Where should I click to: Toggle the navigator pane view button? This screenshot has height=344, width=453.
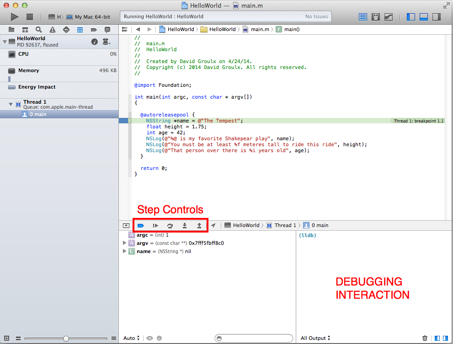tap(410, 17)
